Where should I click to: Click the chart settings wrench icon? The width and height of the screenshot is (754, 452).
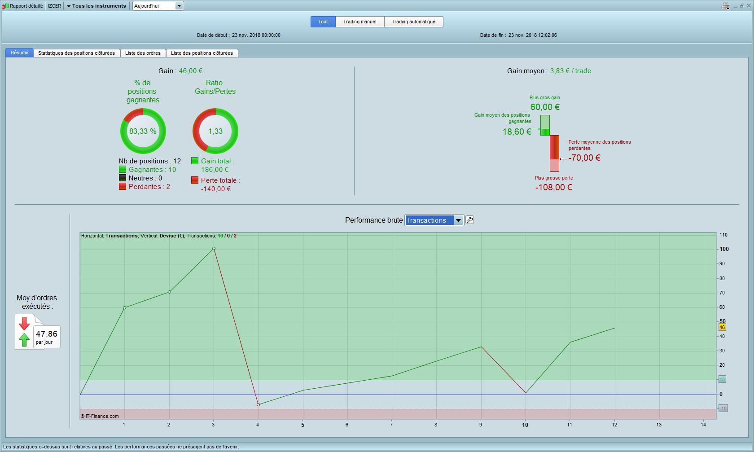[469, 220]
